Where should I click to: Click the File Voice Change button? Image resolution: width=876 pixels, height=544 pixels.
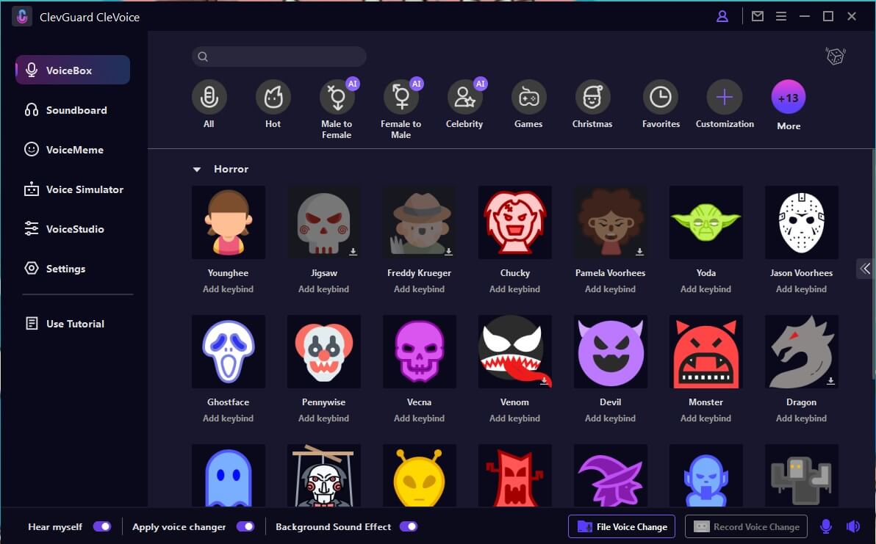point(621,526)
